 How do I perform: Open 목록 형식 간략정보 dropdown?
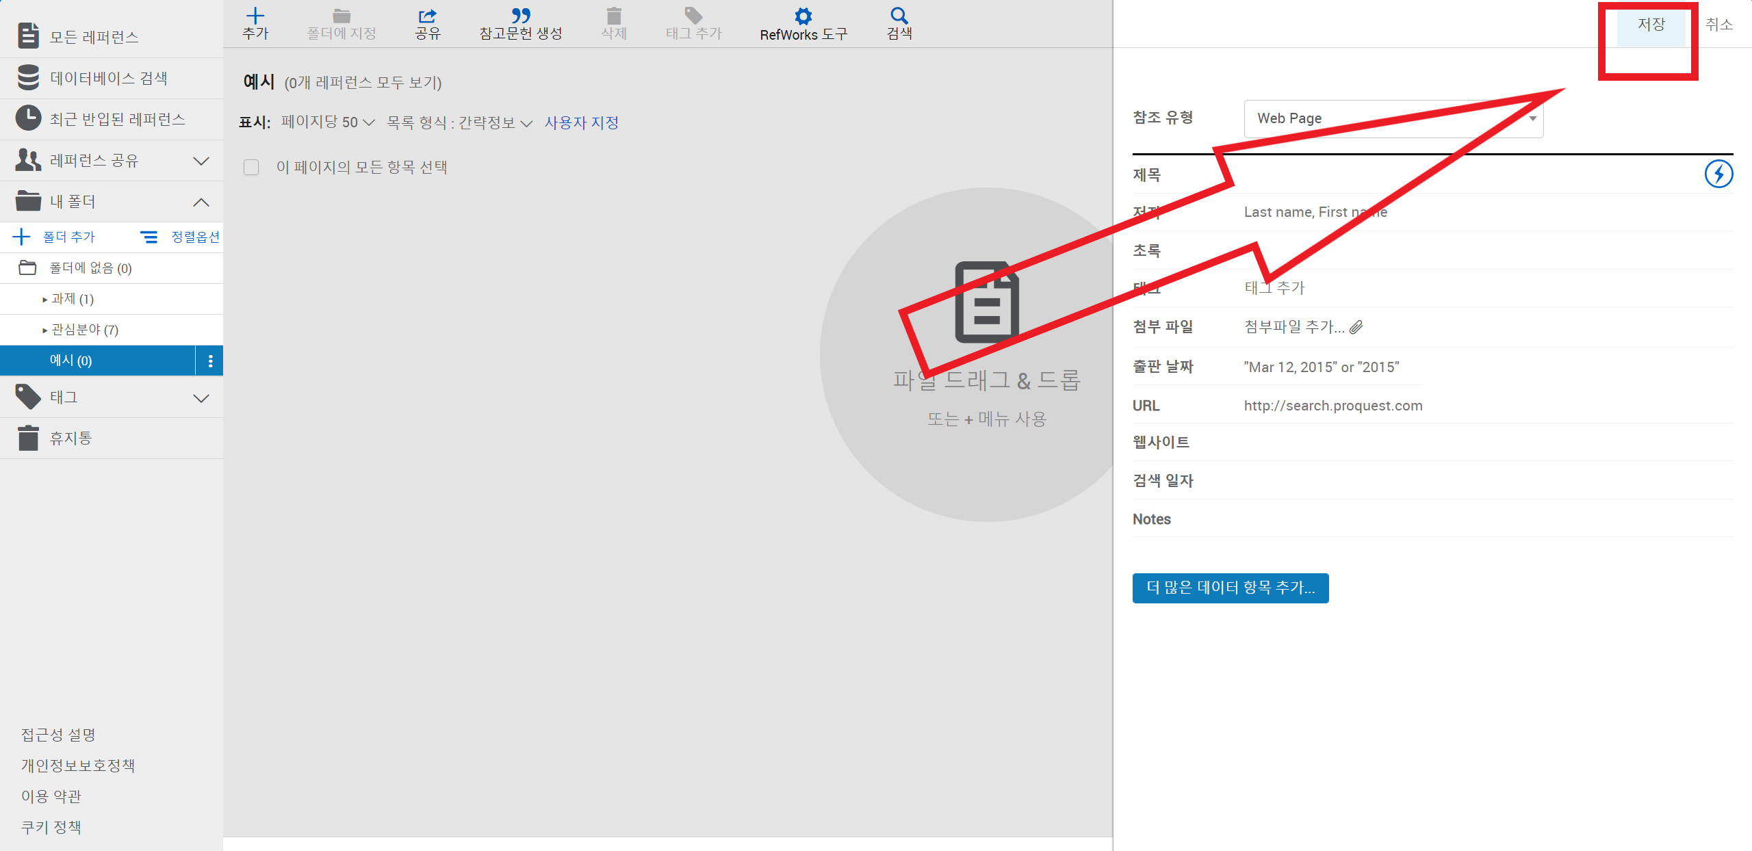point(459,122)
